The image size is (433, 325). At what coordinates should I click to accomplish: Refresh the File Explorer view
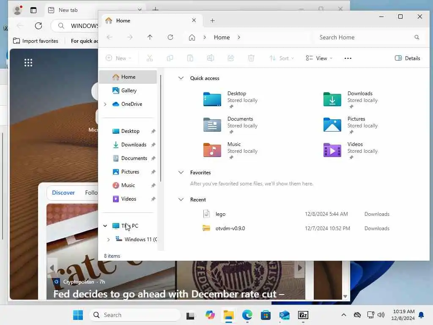click(x=170, y=37)
